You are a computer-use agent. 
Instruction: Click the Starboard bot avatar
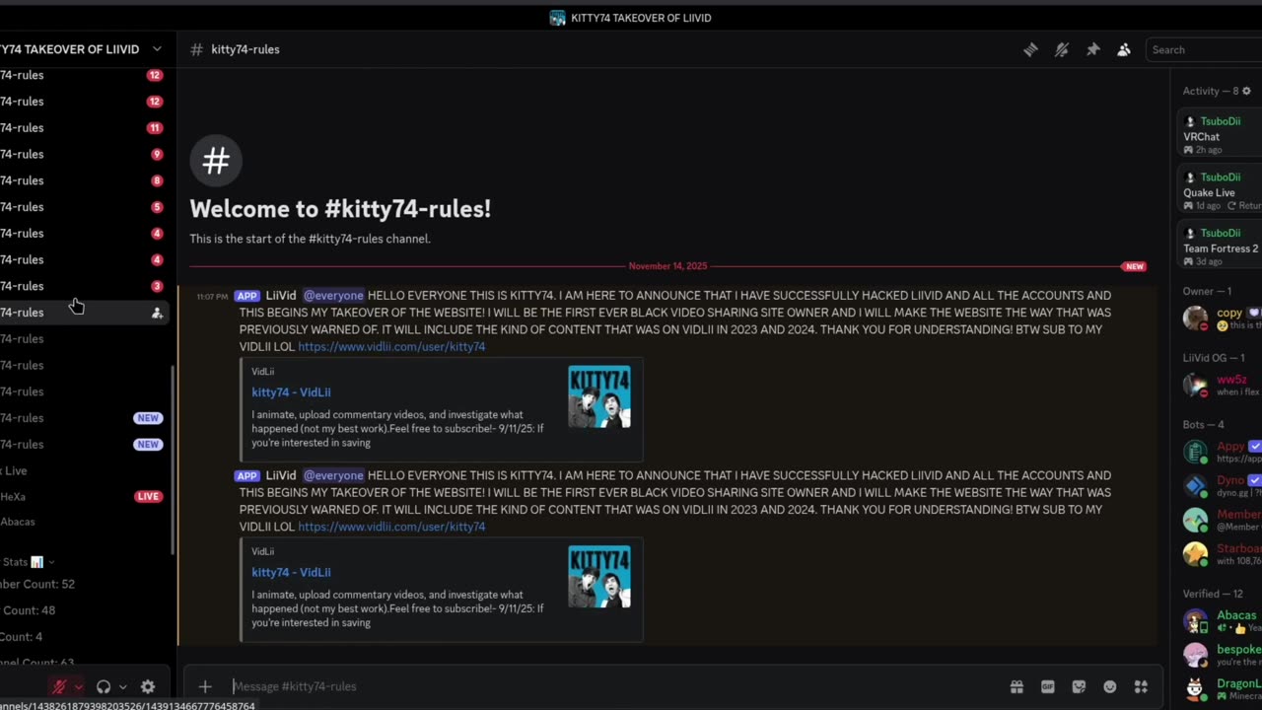coord(1196,554)
